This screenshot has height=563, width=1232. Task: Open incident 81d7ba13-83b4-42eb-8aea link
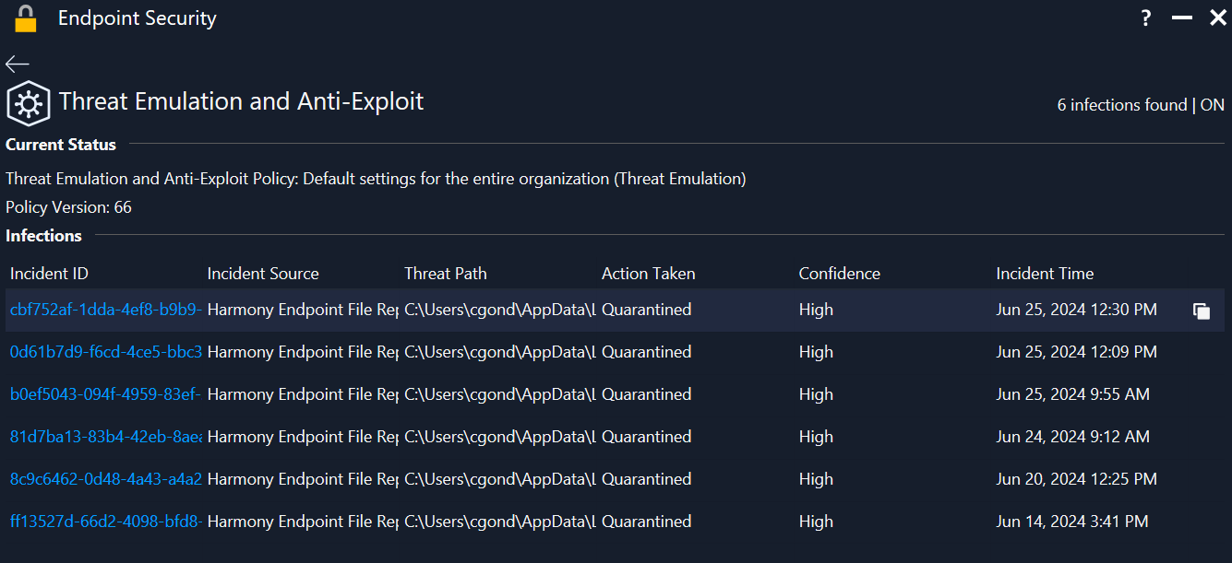pos(106,437)
